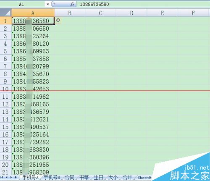Select cell A12 ending in 68165
This screenshot has height=181, width=210.
tap(33, 104)
